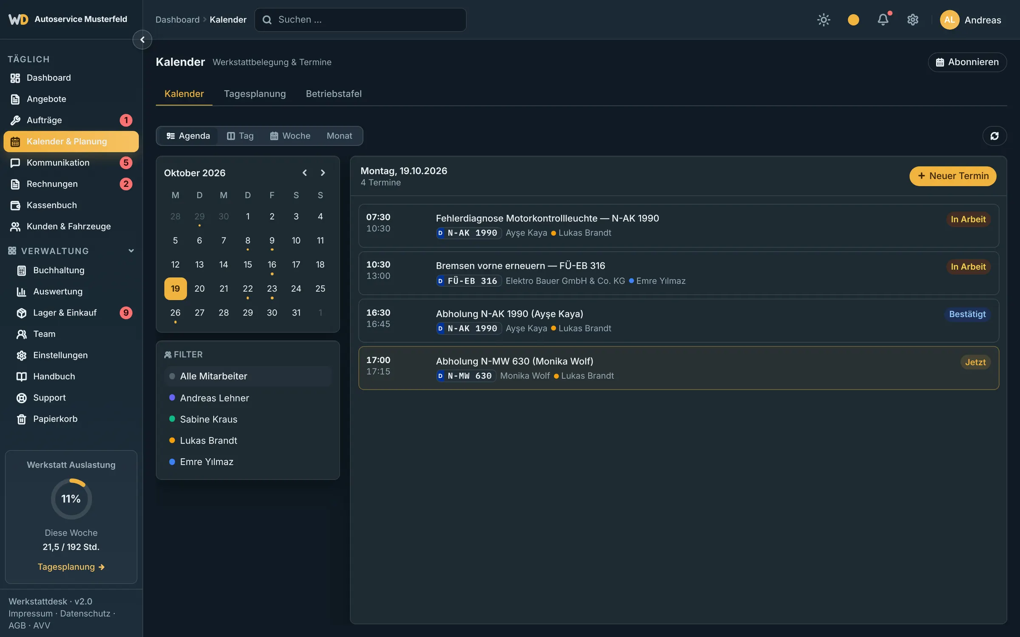The height and width of the screenshot is (637, 1020).
Task: Select the Woche view
Action: (x=290, y=136)
